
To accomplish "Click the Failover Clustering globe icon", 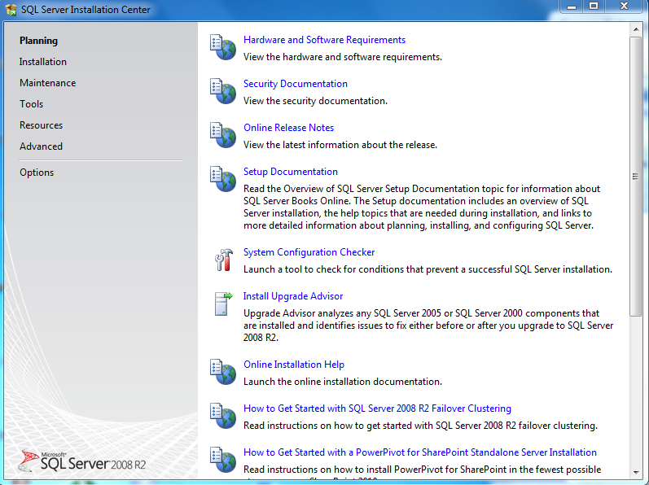I will pos(223,416).
